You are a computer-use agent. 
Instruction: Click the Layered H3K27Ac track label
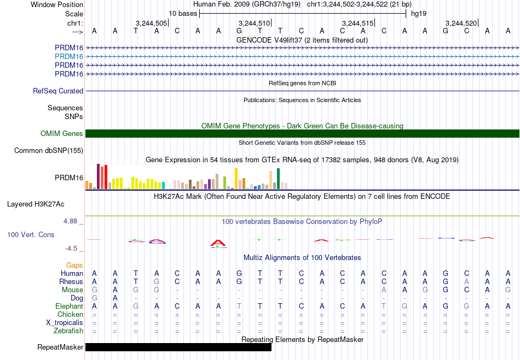click(36, 204)
